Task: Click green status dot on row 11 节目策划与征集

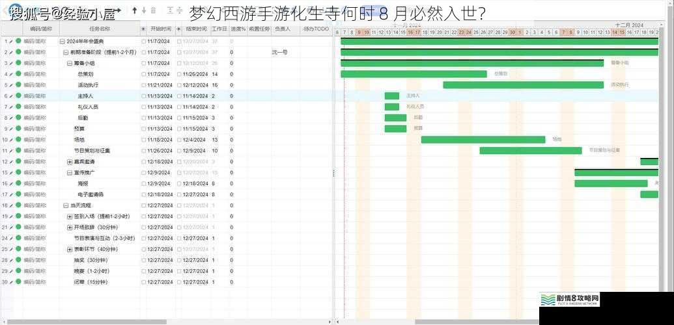Action: pos(18,150)
